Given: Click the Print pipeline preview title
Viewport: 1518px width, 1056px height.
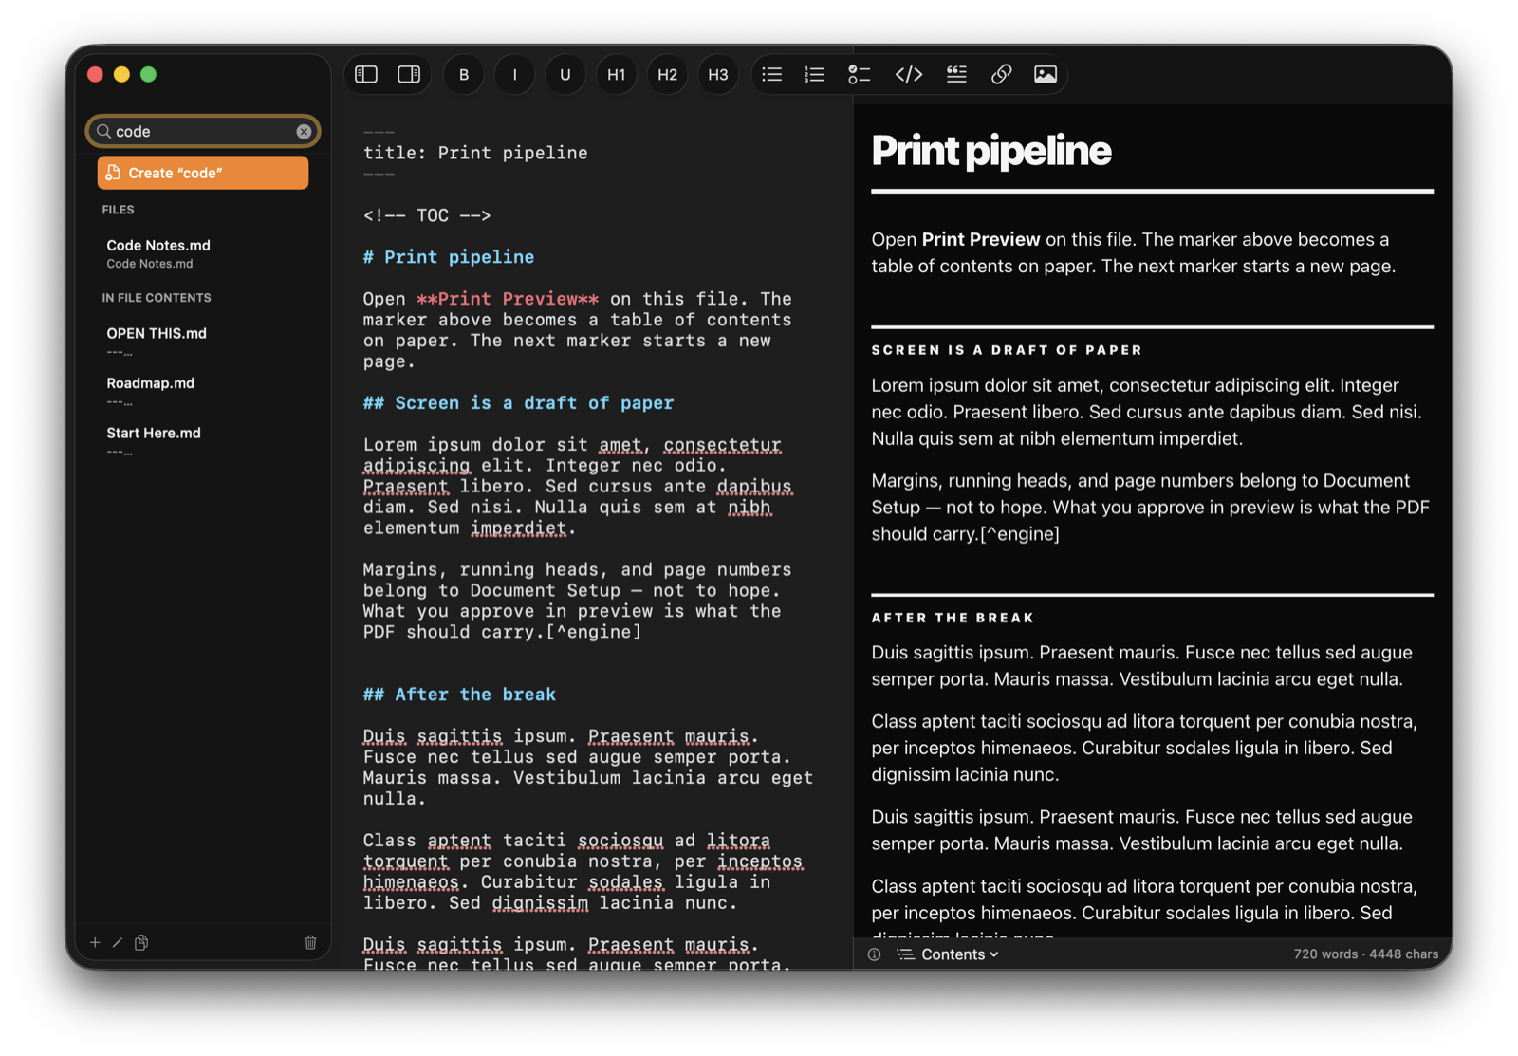Looking at the screenshot, I should 990,151.
